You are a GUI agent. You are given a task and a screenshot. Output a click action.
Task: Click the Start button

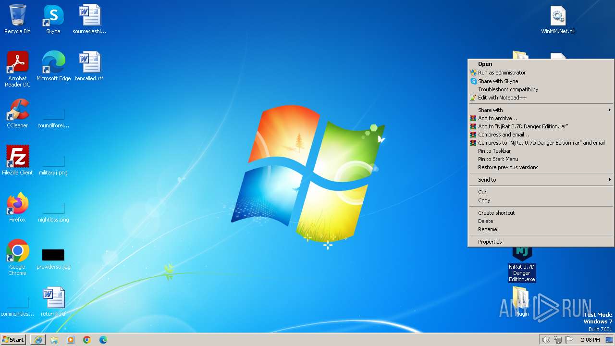click(13, 340)
